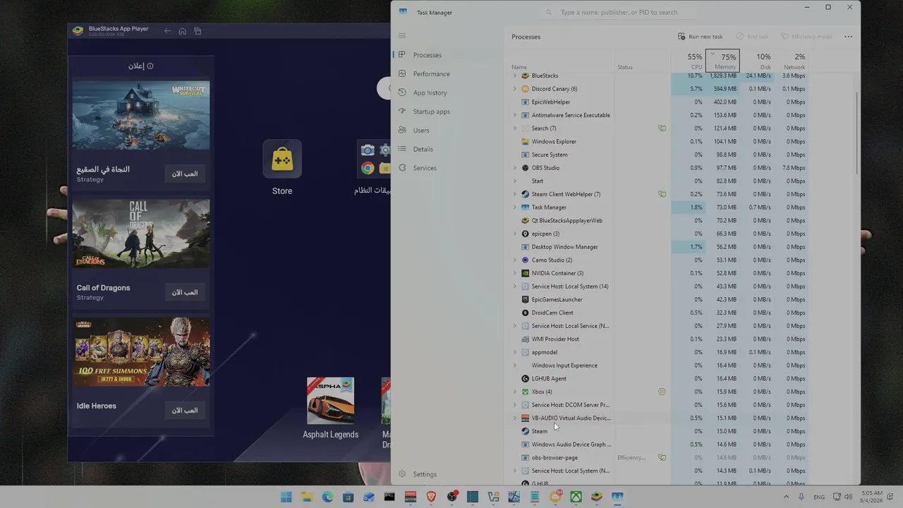Expand epicpen (3) process group
The image size is (903, 508).
tap(514, 234)
